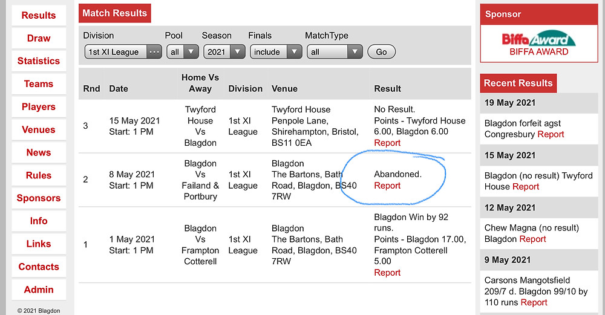The image size is (605, 315).
Task: Click 'Blagdon Win by 92 runs.' text
Action: pyautogui.click(x=411, y=222)
